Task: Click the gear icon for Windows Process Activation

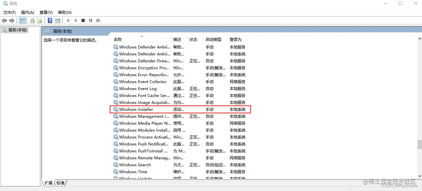Action: pyautogui.click(x=115, y=137)
